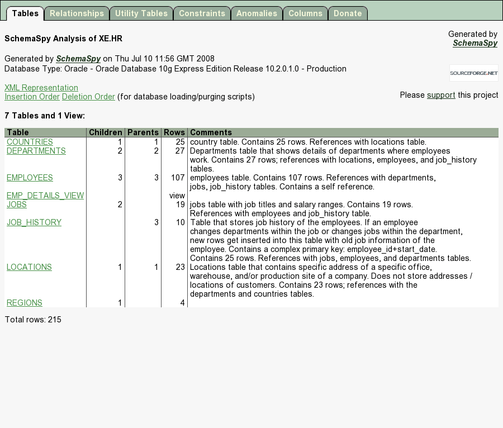Open the COUNTRIES table link

(x=30, y=142)
